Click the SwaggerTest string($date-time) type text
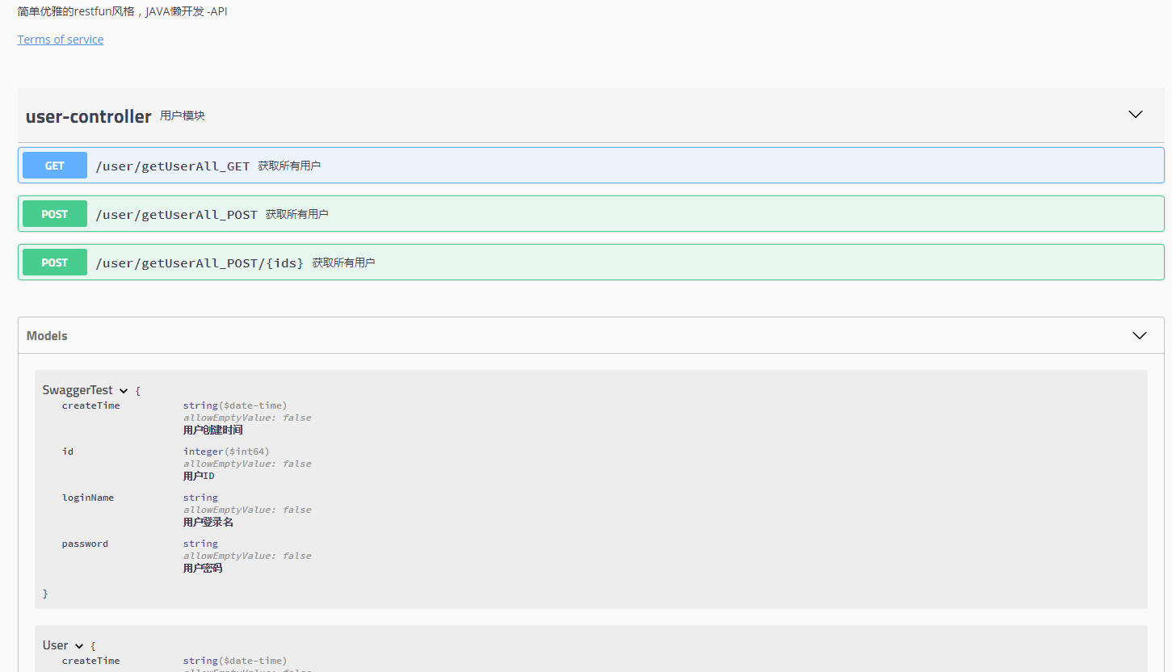 pos(235,405)
